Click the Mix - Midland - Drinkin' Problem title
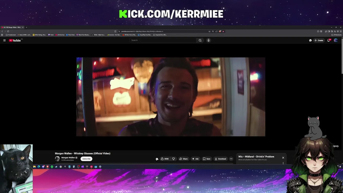Viewport: 343px width, 193px height. 256,157
